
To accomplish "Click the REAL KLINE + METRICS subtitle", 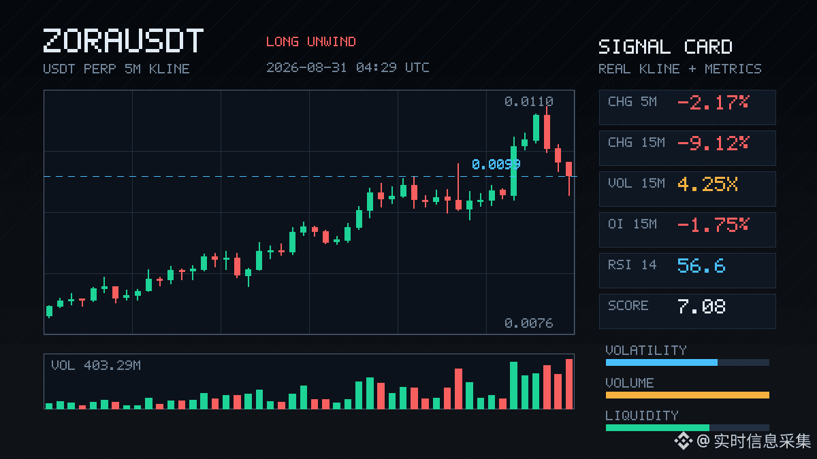I will tap(680, 69).
